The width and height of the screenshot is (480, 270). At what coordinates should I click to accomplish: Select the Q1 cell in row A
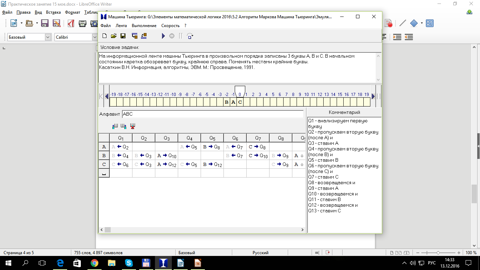(121, 147)
